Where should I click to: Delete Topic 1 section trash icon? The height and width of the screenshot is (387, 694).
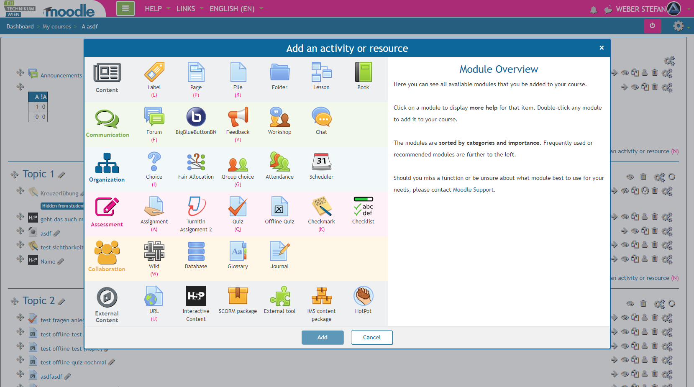(643, 177)
